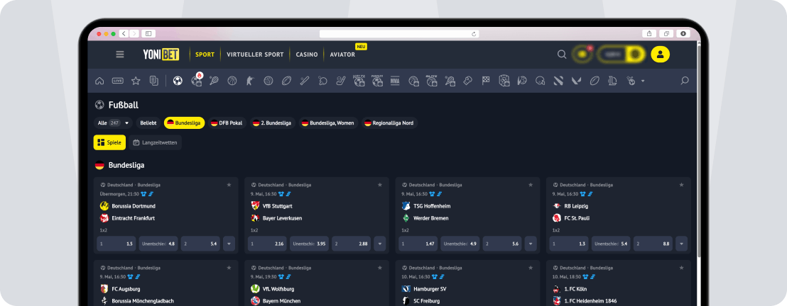Favorite the VfB Stuttgart match star
The height and width of the screenshot is (306, 787).
(380, 185)
